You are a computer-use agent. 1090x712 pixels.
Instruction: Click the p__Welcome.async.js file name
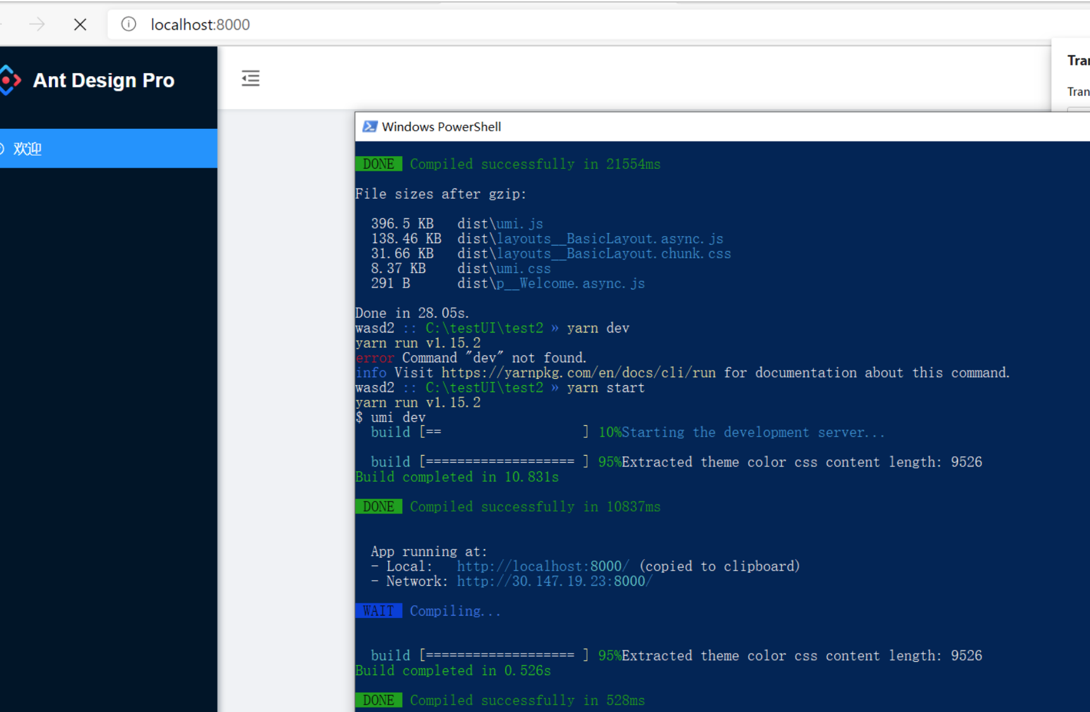pos(570,284)
